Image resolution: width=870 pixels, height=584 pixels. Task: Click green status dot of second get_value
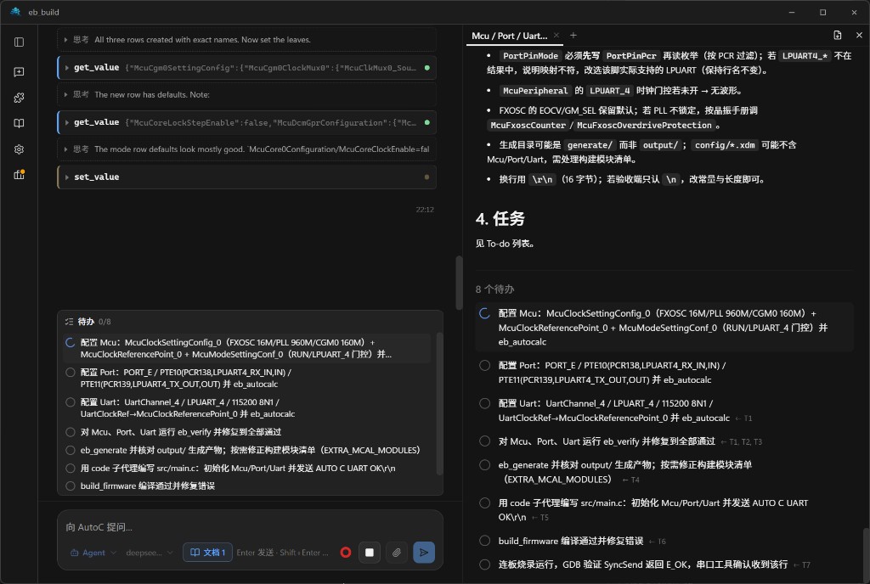pyautogui.click(x=427, y=122)
